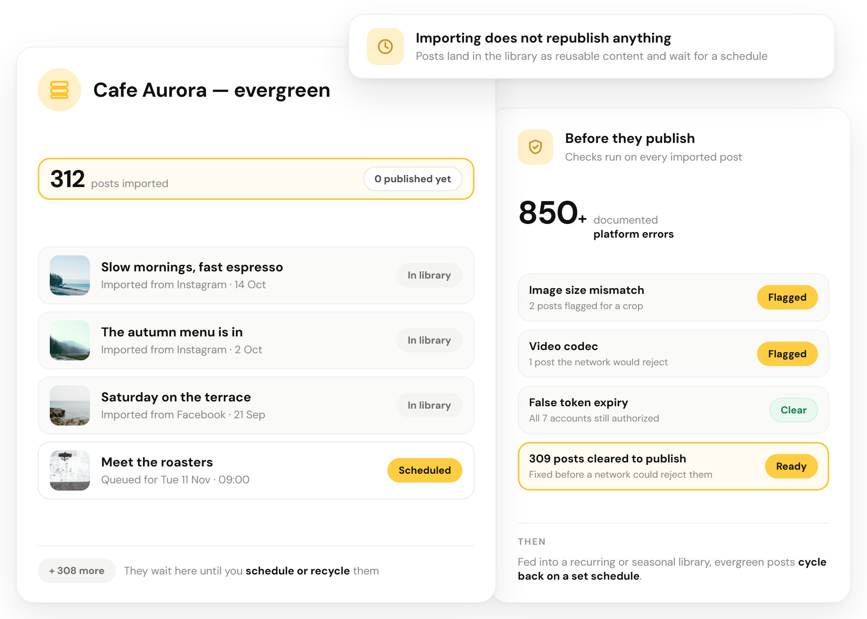
Task: Click the '850+' platform errors figure
Action: [x=552, y=213]
